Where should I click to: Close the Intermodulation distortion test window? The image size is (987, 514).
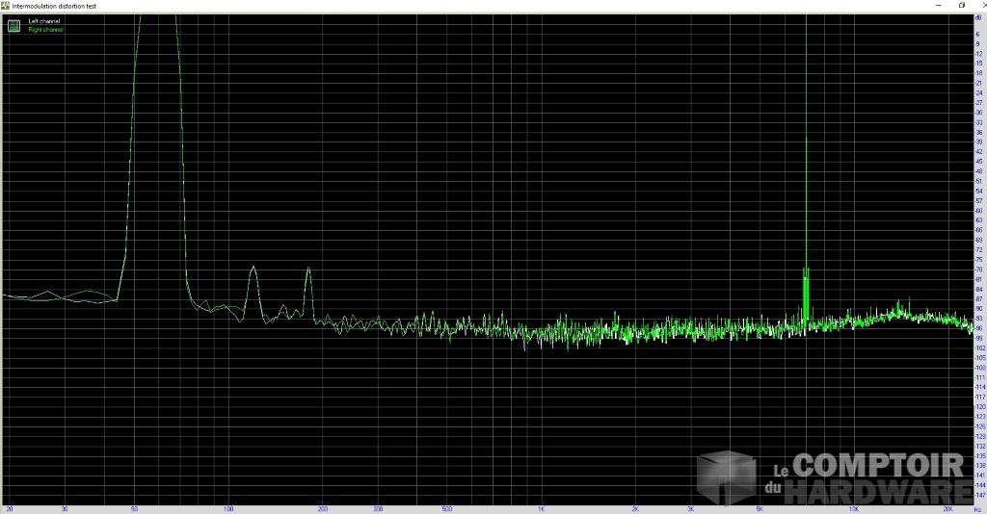(x=978, y=5)
